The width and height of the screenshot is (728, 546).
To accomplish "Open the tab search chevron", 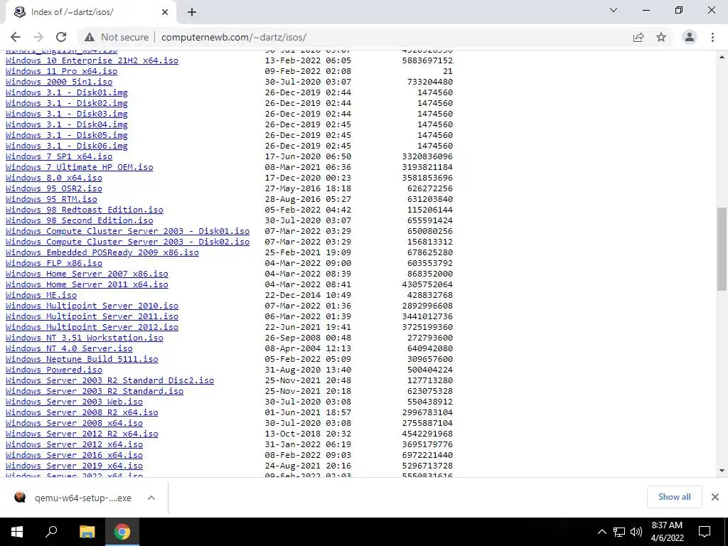I will coord(614,10).
